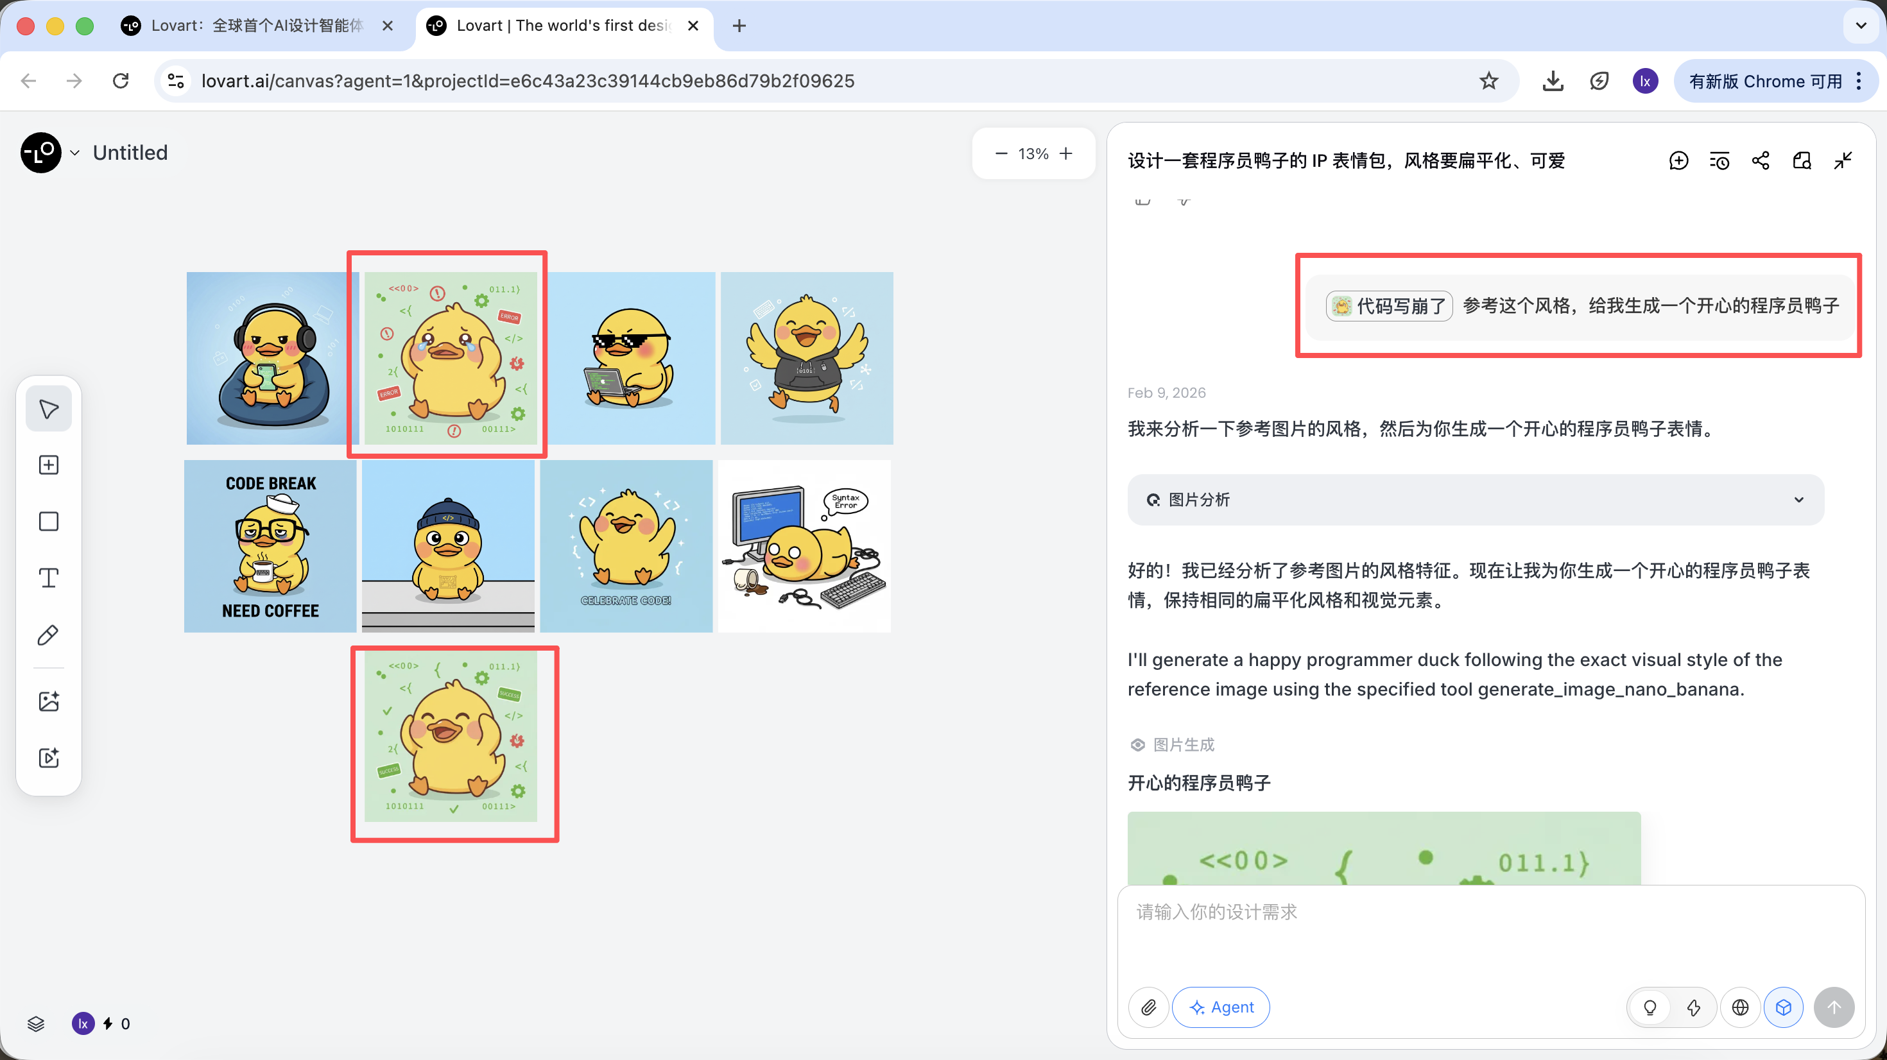Toggle the lightning fast mode
The height and width of the screenshot is (1060, 1887).
coord(1693,1007)
